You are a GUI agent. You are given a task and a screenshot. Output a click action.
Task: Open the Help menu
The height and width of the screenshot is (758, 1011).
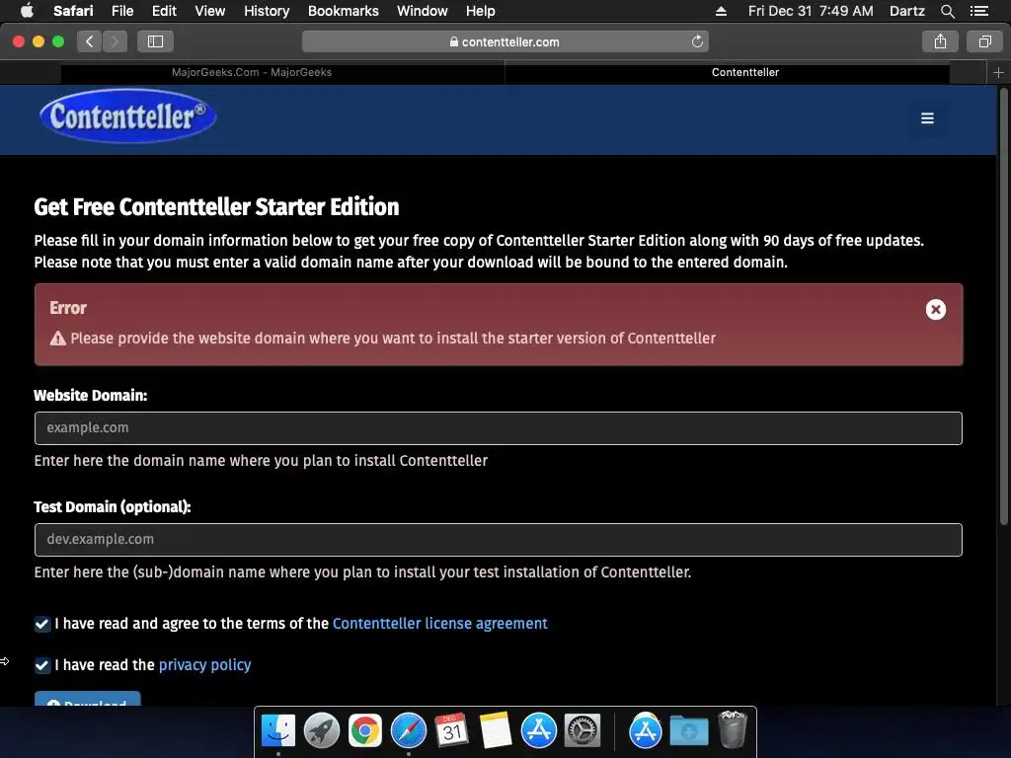481,10
